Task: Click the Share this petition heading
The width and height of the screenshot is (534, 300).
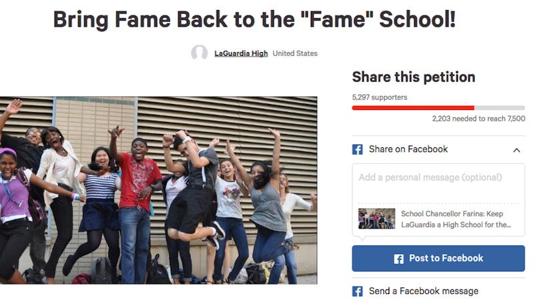Action: tap(413, 77)
